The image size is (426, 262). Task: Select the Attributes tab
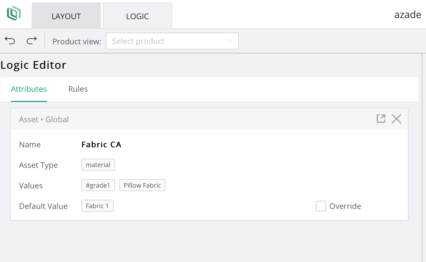coord(29,89)
